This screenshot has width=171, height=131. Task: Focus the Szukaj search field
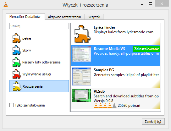point(39,26)
